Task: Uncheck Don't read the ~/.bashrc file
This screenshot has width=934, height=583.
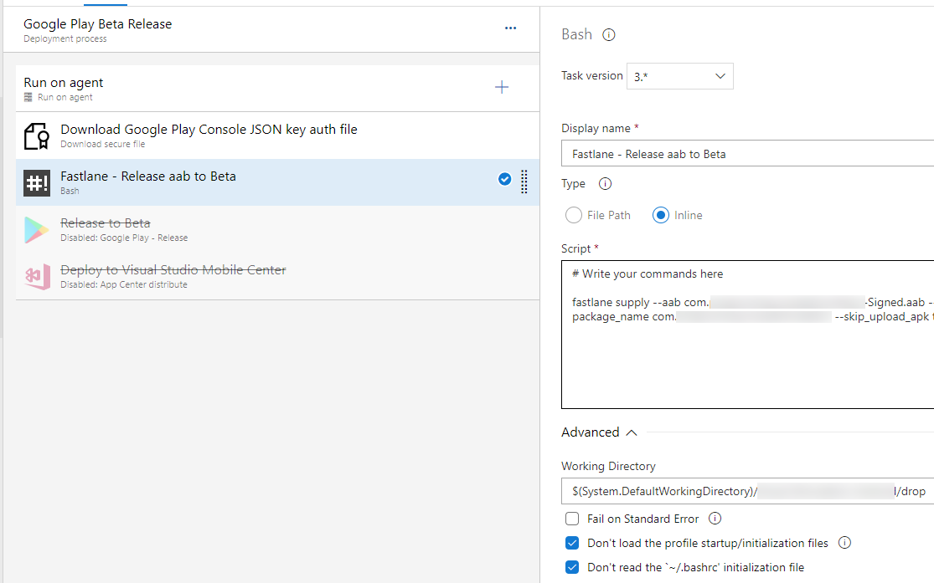Action: (x=572, y=567)
